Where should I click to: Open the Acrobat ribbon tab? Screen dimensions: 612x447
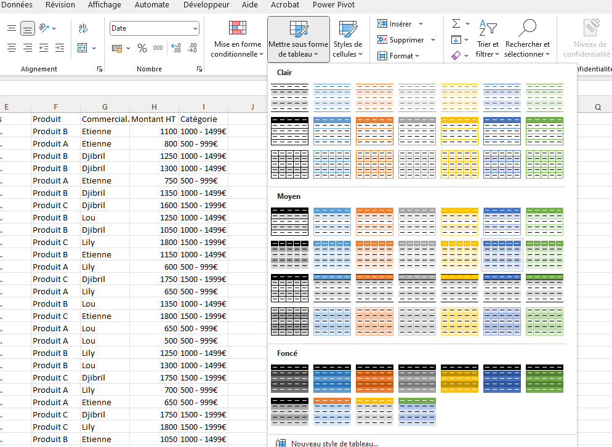285,5
